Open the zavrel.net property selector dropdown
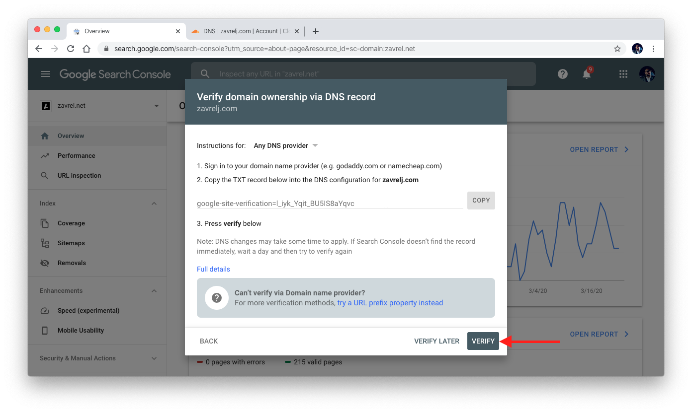The height and width of the screenshot is (413, 692). click(x=100, y=106)
